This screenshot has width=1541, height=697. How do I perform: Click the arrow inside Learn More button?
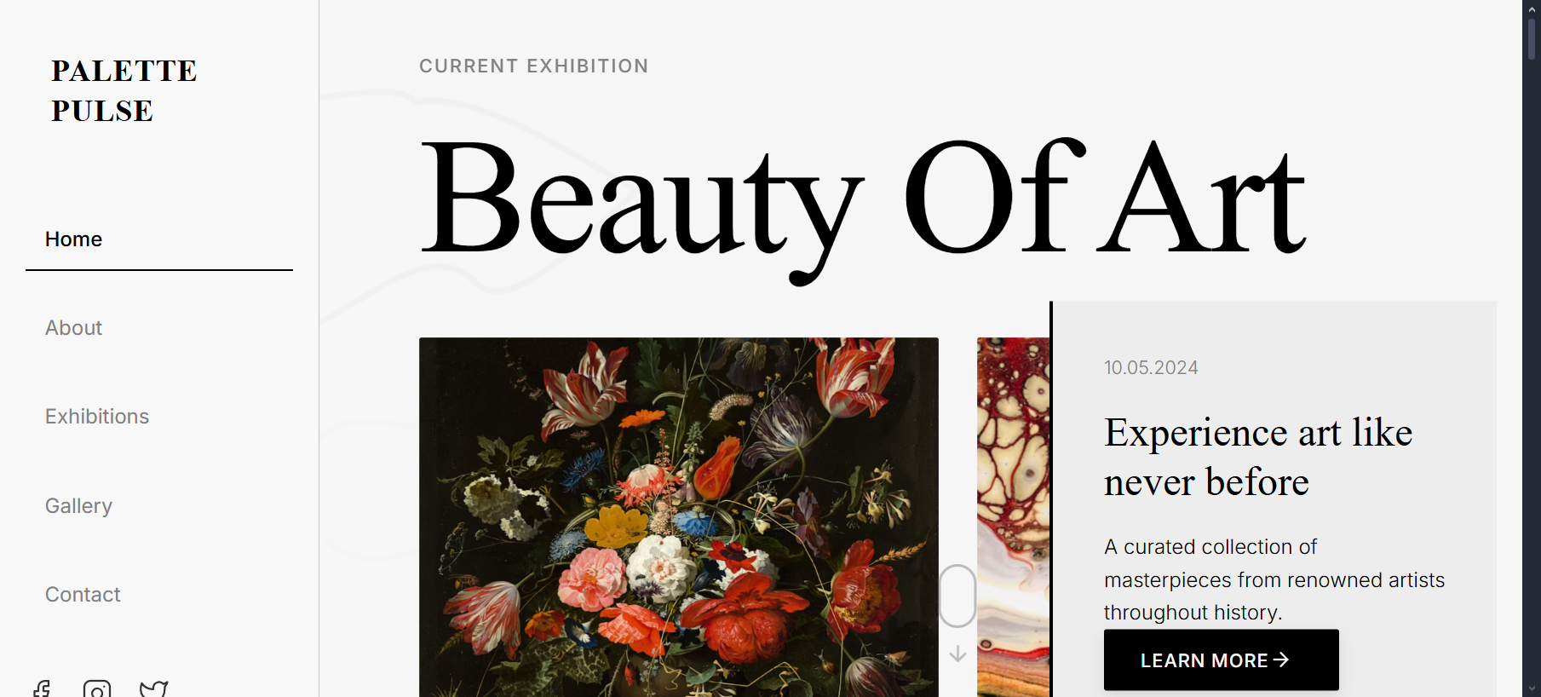point(1280,660)
